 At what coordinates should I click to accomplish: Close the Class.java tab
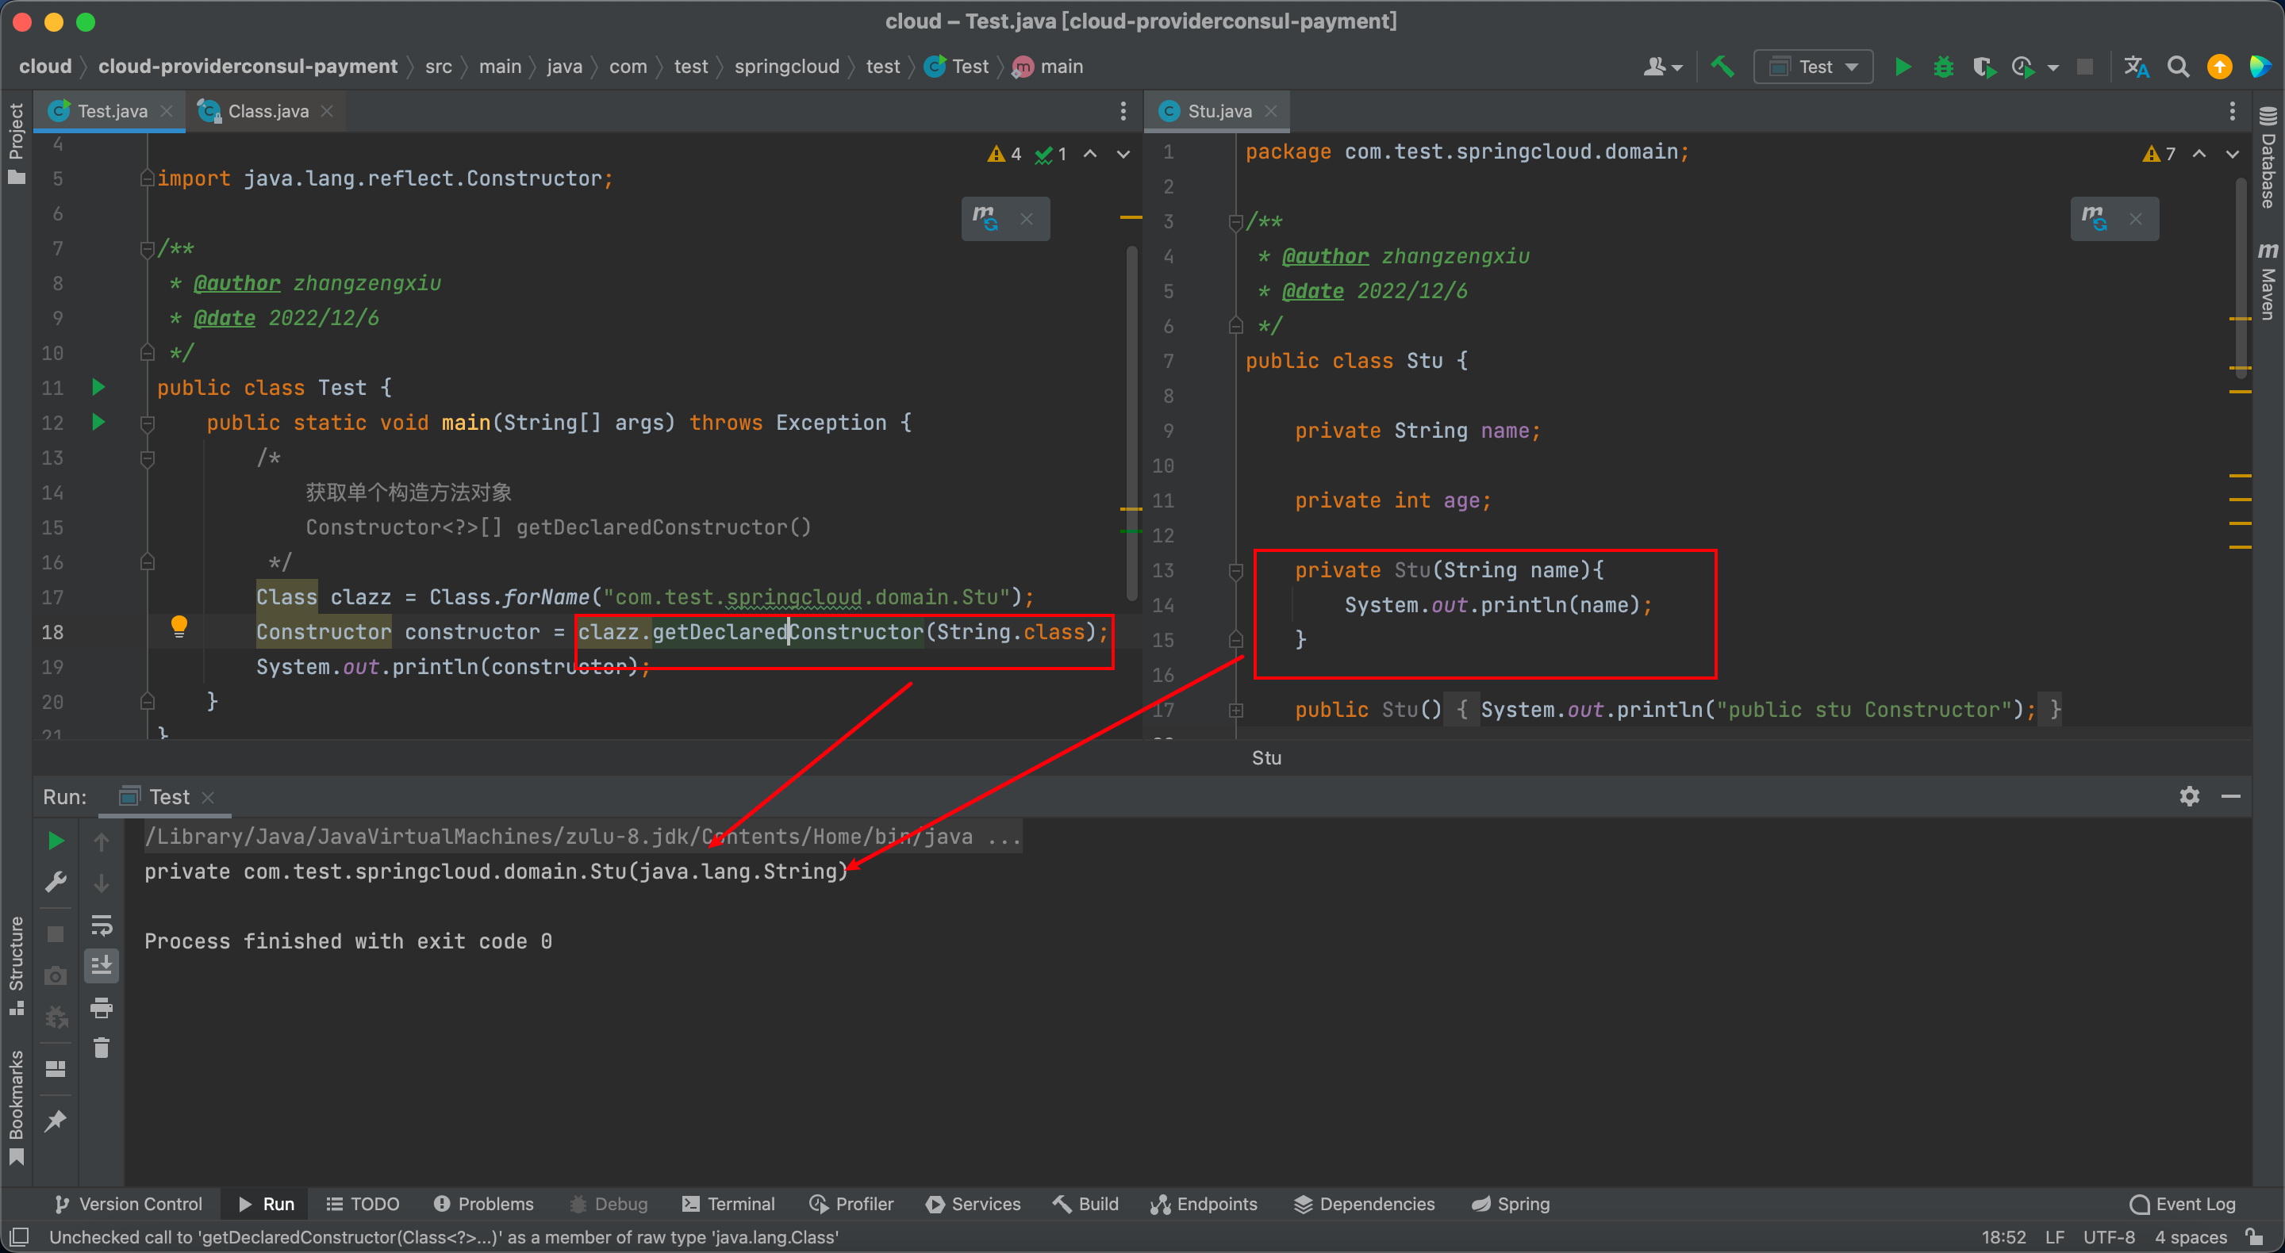coord(328,111)
